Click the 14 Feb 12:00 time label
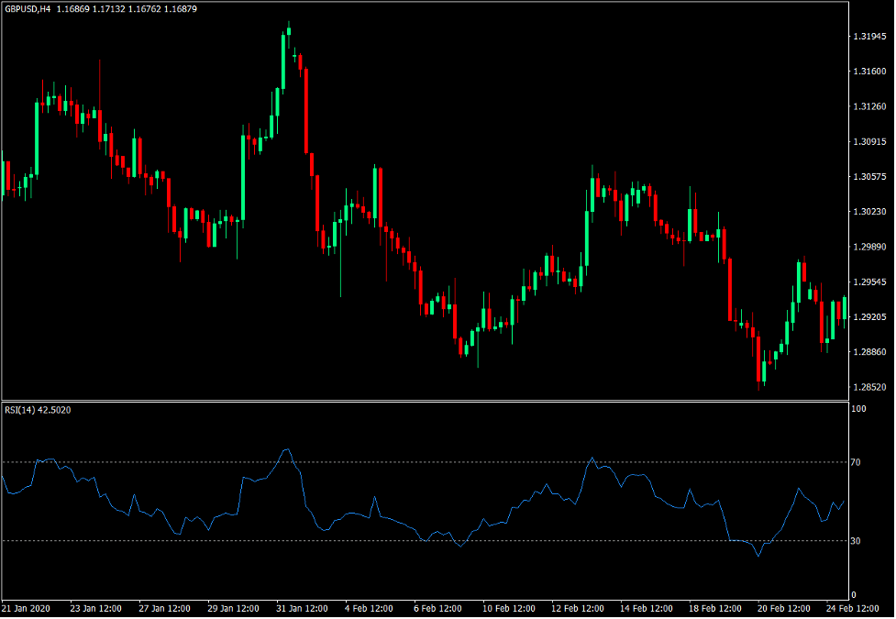Viewport: 896px width, 619px height. tap(647, 609)
